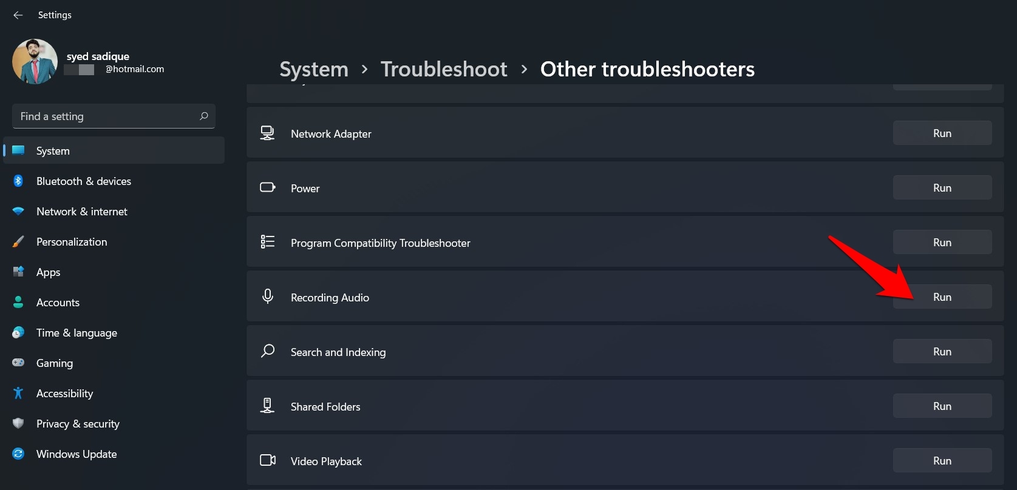Open Time & language settings
The height and width of the screenshot is (490, 1017).
point(77,333)
